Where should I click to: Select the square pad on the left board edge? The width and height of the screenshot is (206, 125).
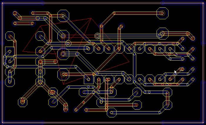point(9,52)
